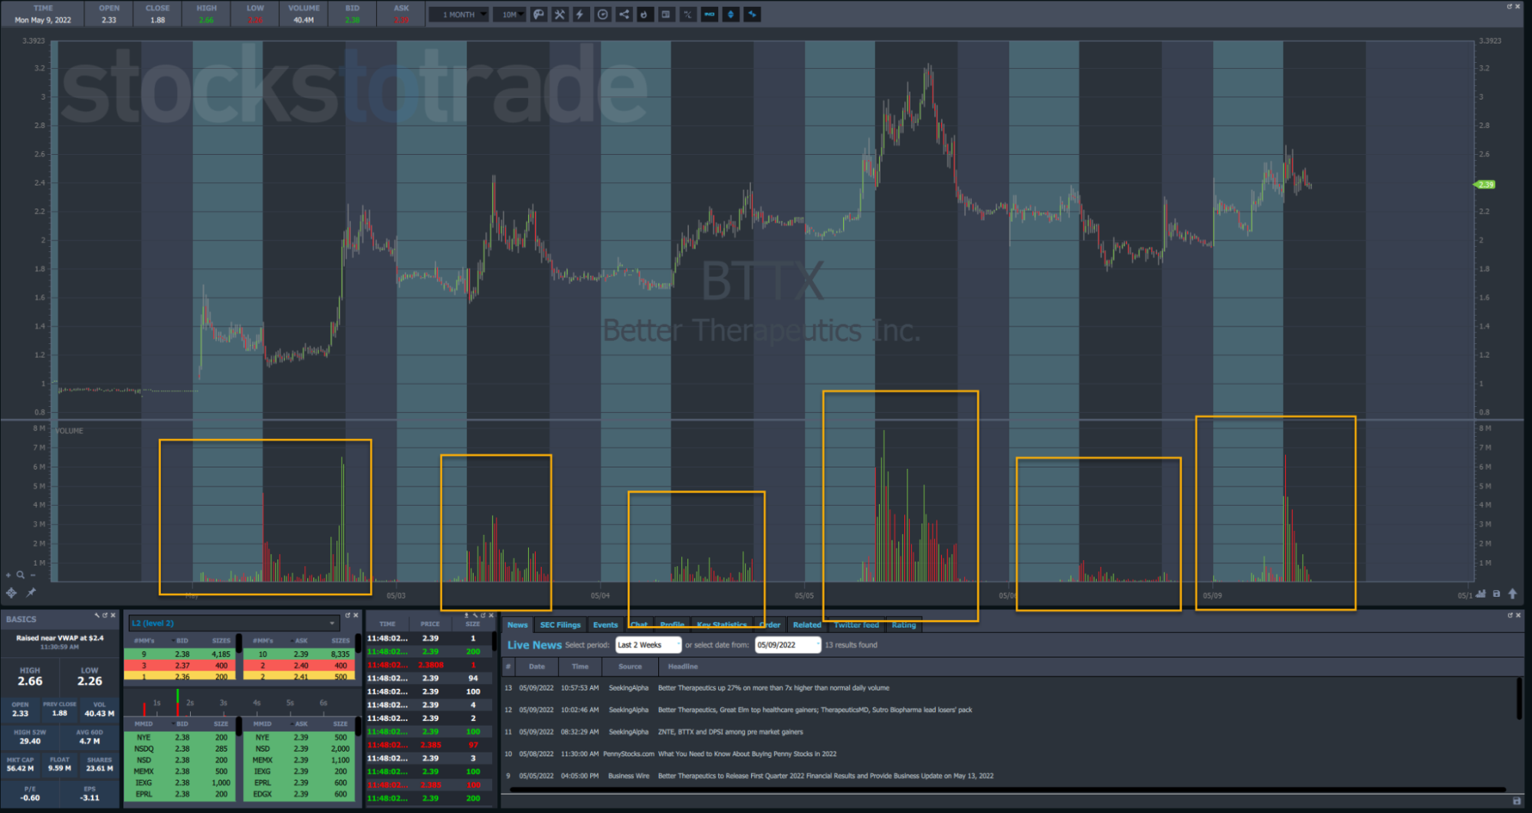Click the circular gauge icon in chart toolbar
Screen dimensions: 1532x813
point(603,15)
